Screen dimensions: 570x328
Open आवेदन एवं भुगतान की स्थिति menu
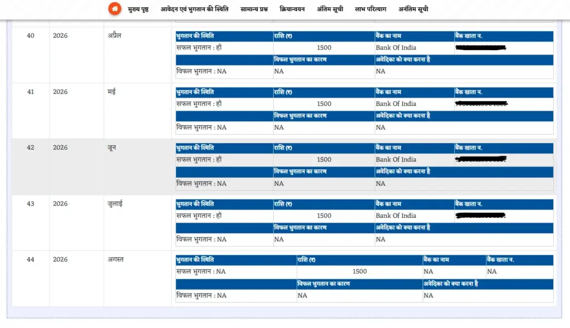[194, 9]
